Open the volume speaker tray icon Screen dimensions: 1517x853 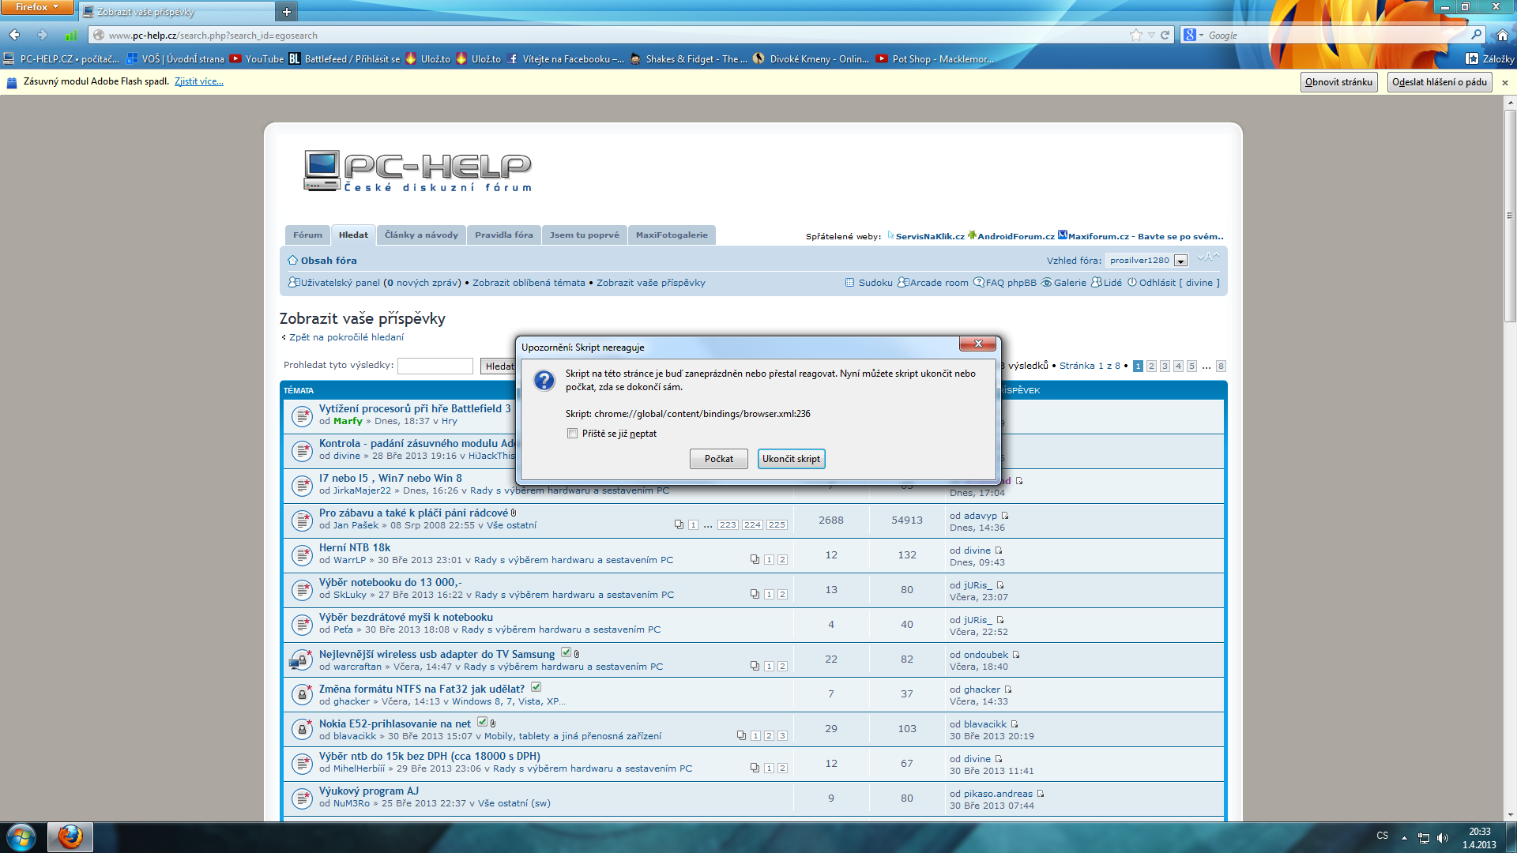(1443, 837)
